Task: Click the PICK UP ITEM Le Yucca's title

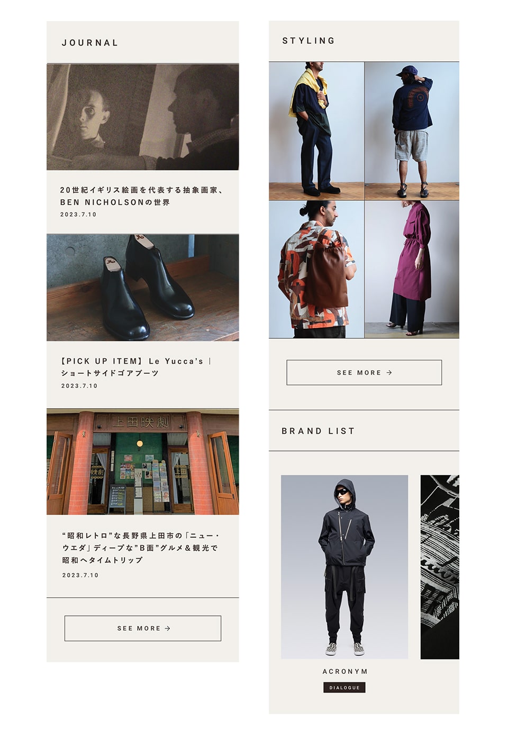Action: click(x=136, y=367)
